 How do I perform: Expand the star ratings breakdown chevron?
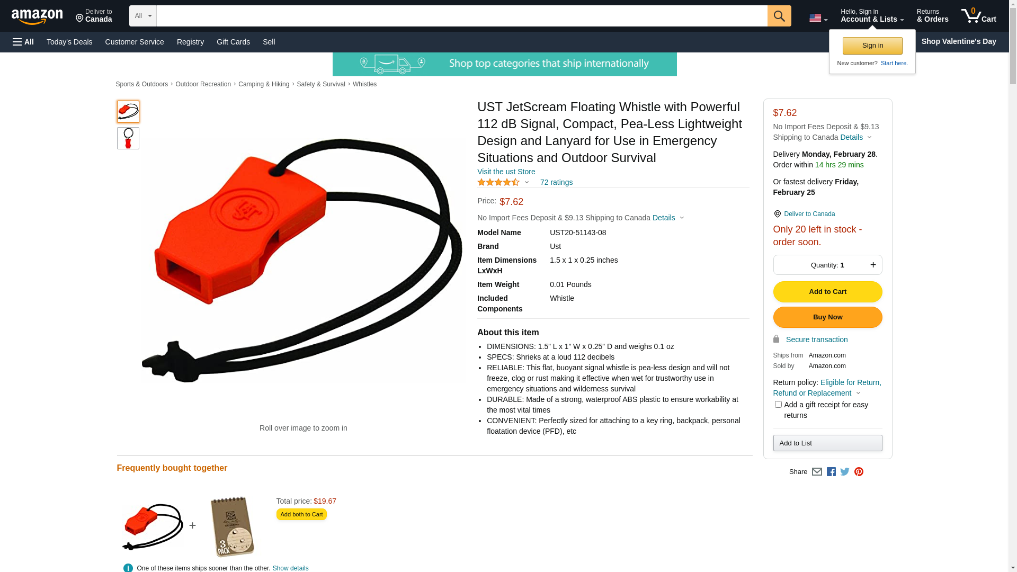526,182
